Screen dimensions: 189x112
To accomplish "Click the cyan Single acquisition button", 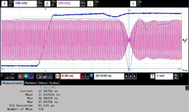I will (26, 76).
